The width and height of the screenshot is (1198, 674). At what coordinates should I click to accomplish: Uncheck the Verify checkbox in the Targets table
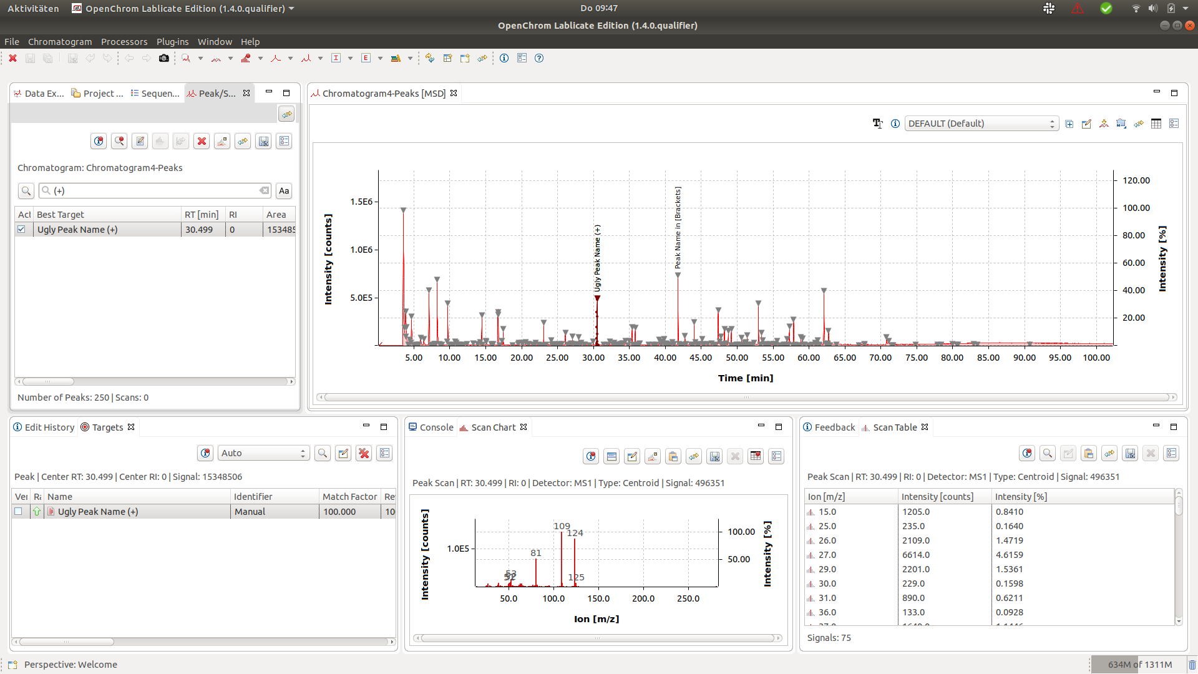point(18,511)
